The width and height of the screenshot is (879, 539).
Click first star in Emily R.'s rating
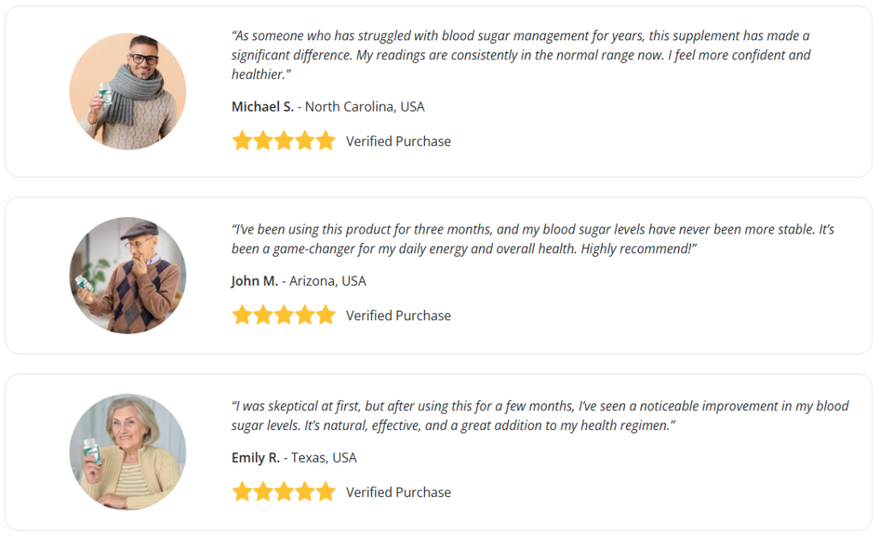pos(242,493)
